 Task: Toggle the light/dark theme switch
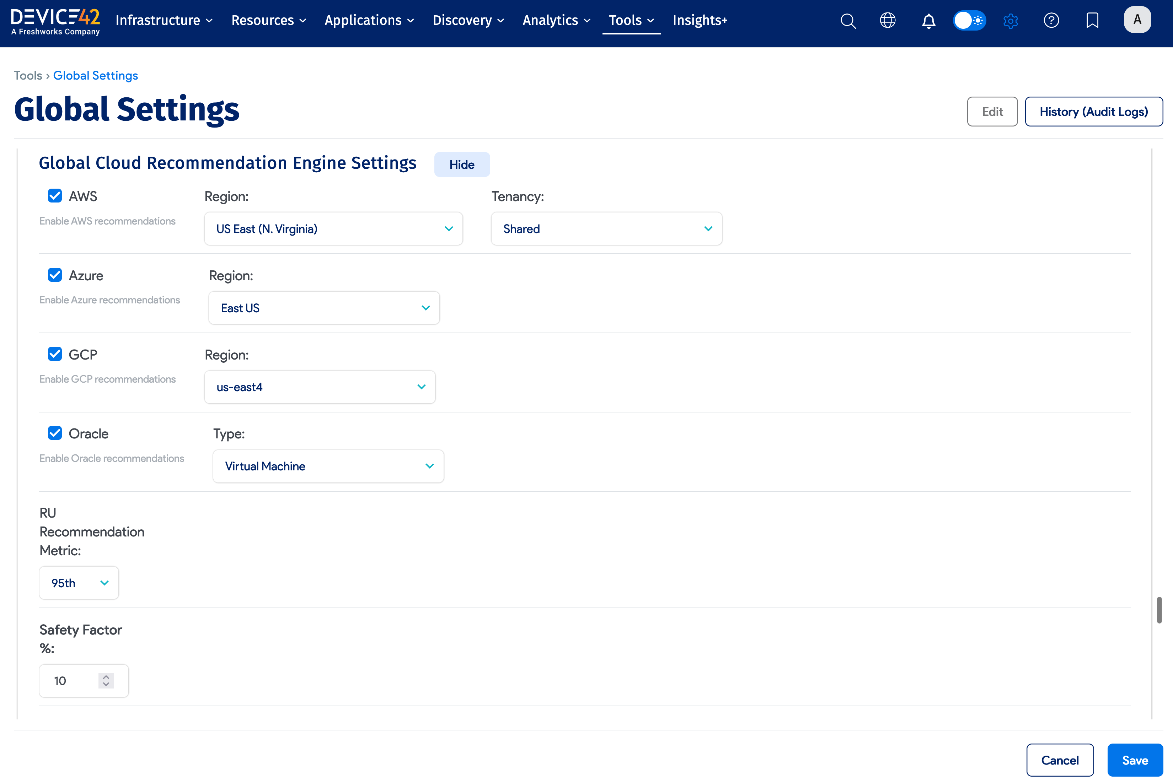coord(969,21)
